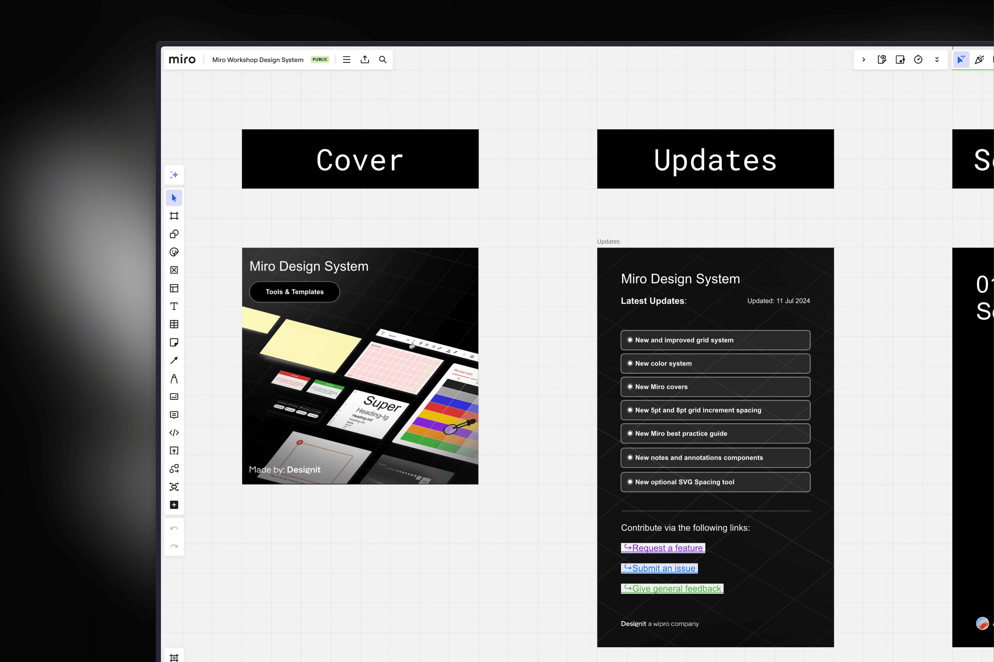This screenshot has height=662, width=994.
Task: Select the Connection line arrow tool
Action: 174,361
